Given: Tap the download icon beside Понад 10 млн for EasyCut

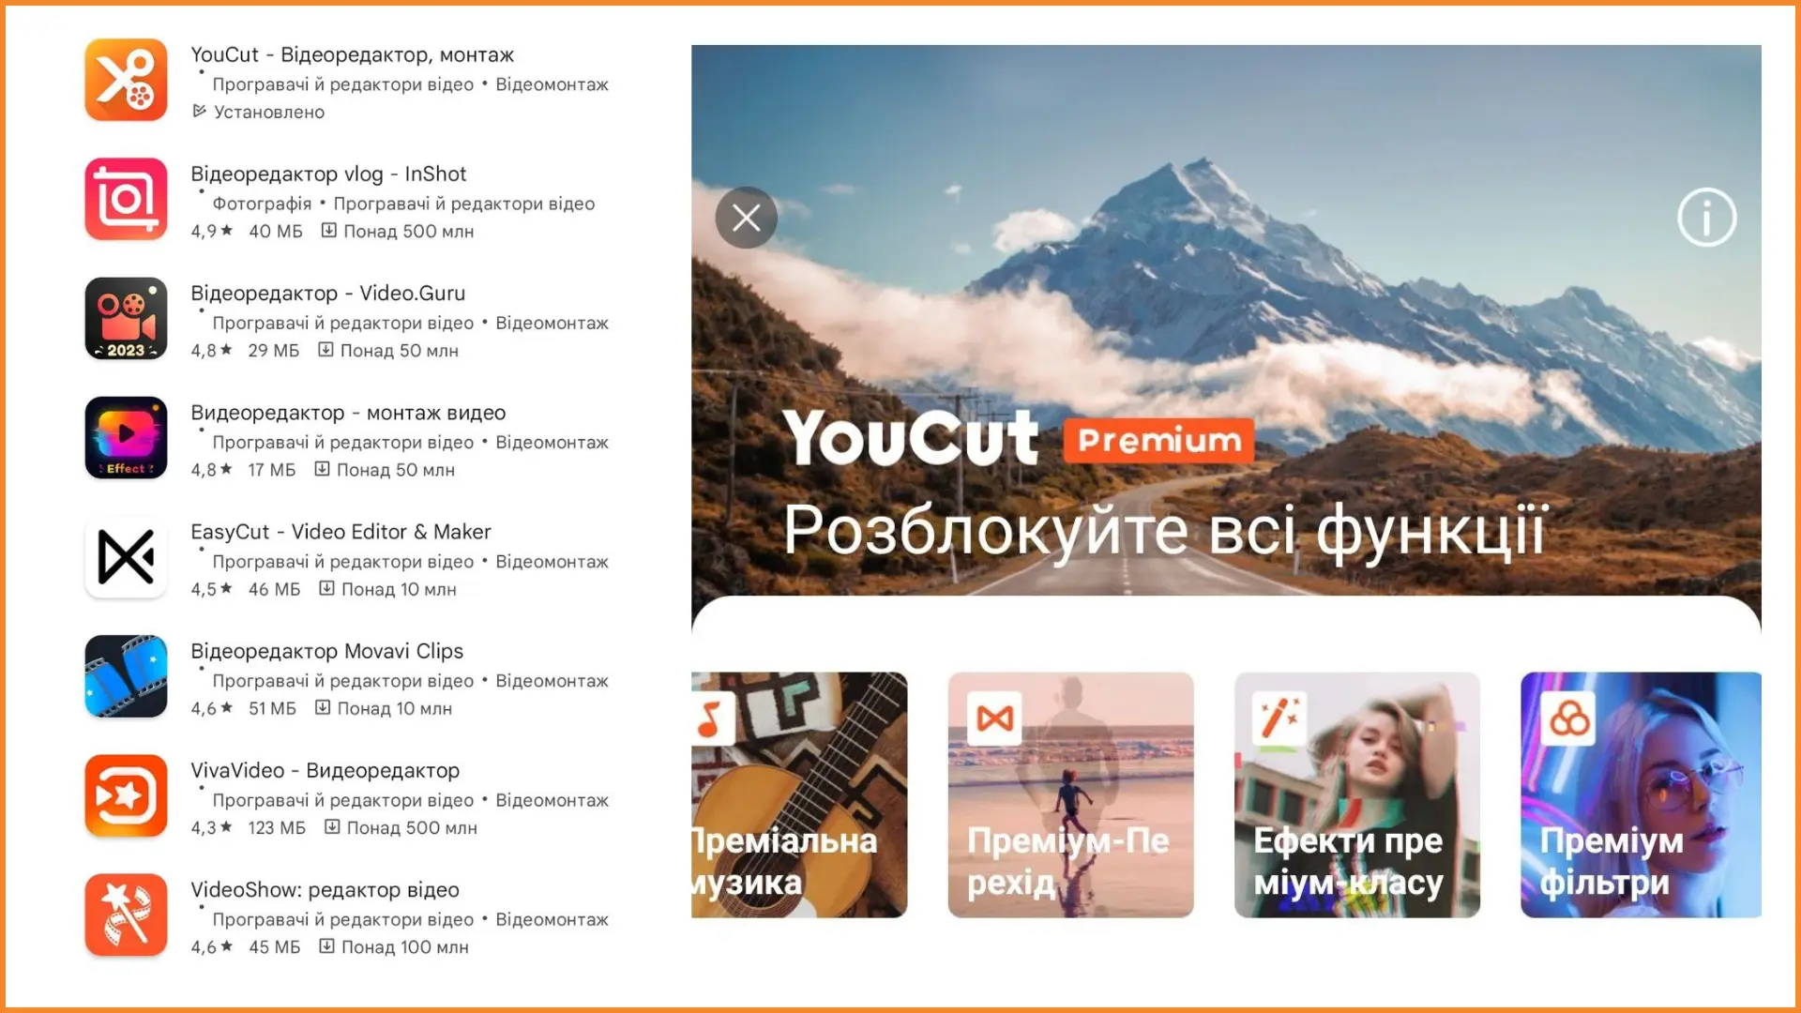Looking at the screenshot, I should (326, 589).
